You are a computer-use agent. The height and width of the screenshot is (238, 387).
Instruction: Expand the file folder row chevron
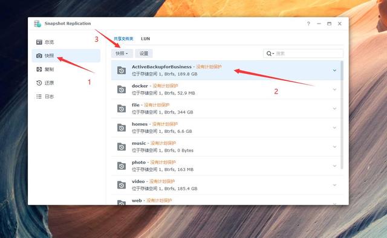pos(334,109)
